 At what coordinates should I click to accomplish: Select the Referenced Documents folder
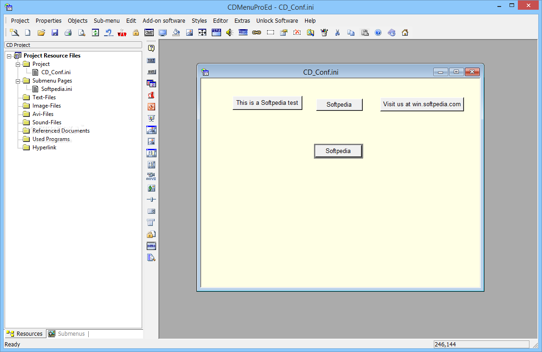(x=61, y=131)
